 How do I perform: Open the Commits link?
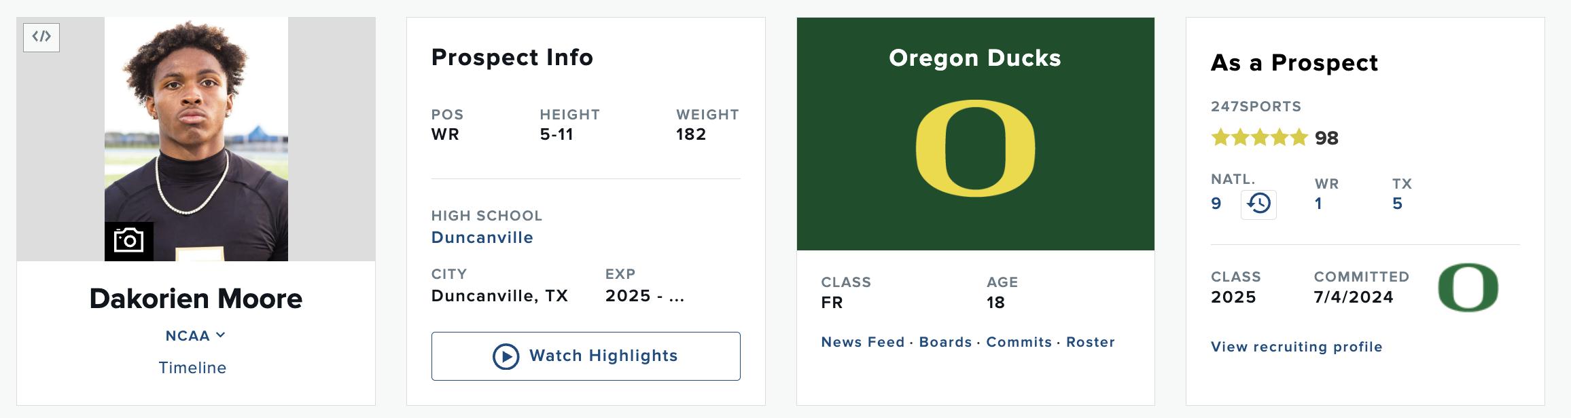click(1019, 342)
